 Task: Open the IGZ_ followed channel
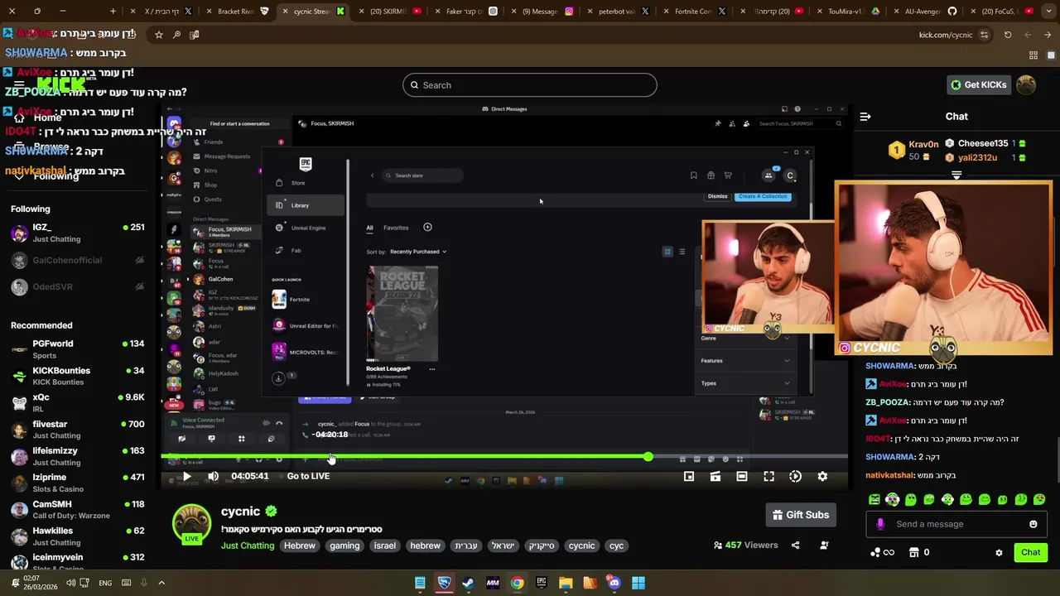pyautogui.click(x=79, y=233)
